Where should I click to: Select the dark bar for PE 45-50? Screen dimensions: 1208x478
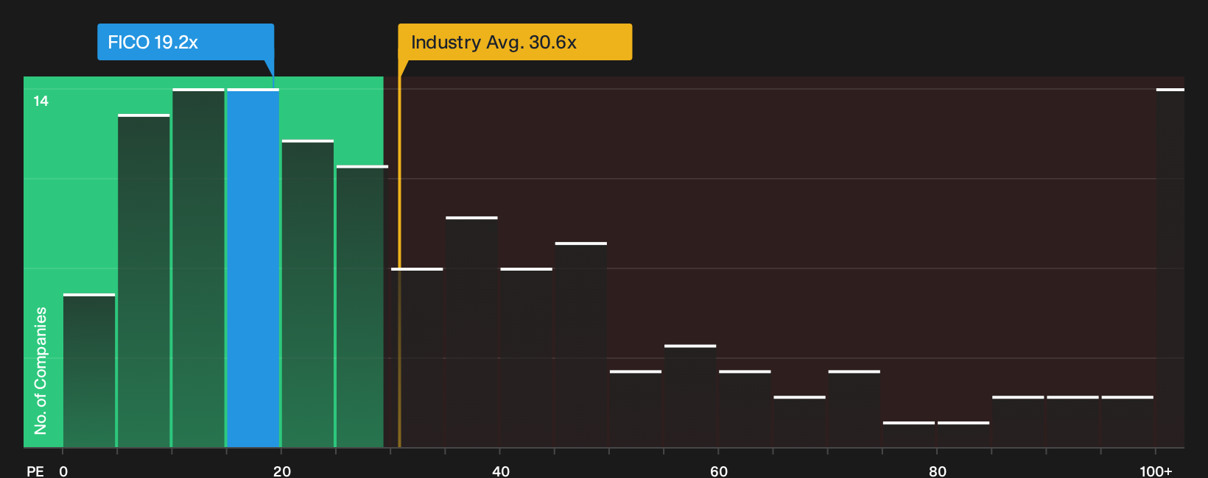(581, 345)
